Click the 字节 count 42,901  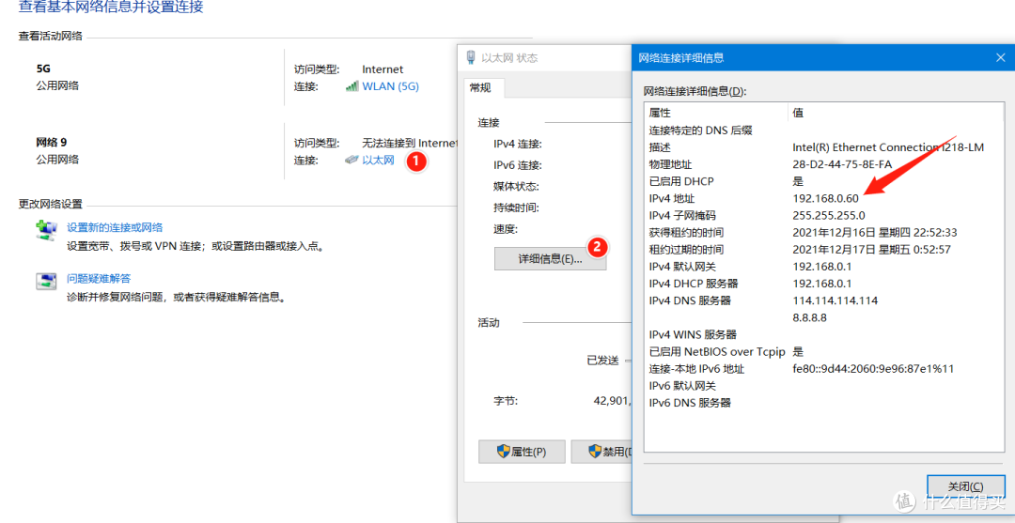612,401
